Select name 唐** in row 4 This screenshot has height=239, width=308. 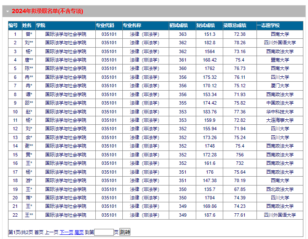(29, 60)
